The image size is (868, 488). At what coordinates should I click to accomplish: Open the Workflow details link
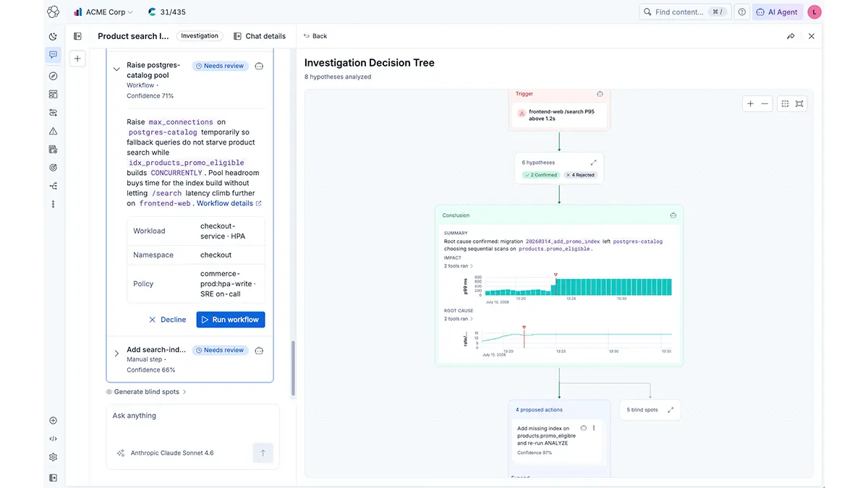[x=229, y=204]
